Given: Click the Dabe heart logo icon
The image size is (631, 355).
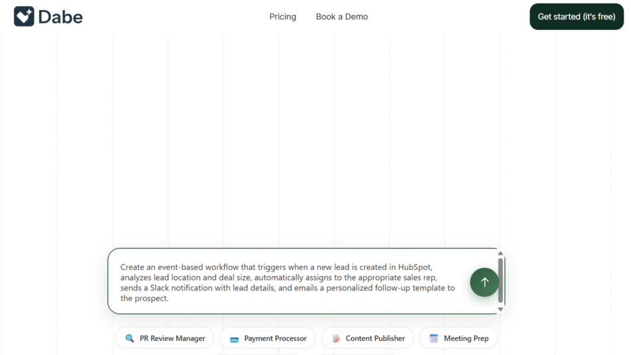Looking at the screenshot, I should (24, 17).
